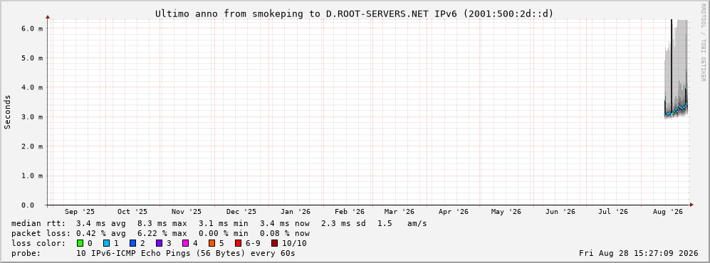Image resolution: width=710 pixels, height=263 pixels.
Task: Click the orange loss color 5 swatch
Action: 212,243
